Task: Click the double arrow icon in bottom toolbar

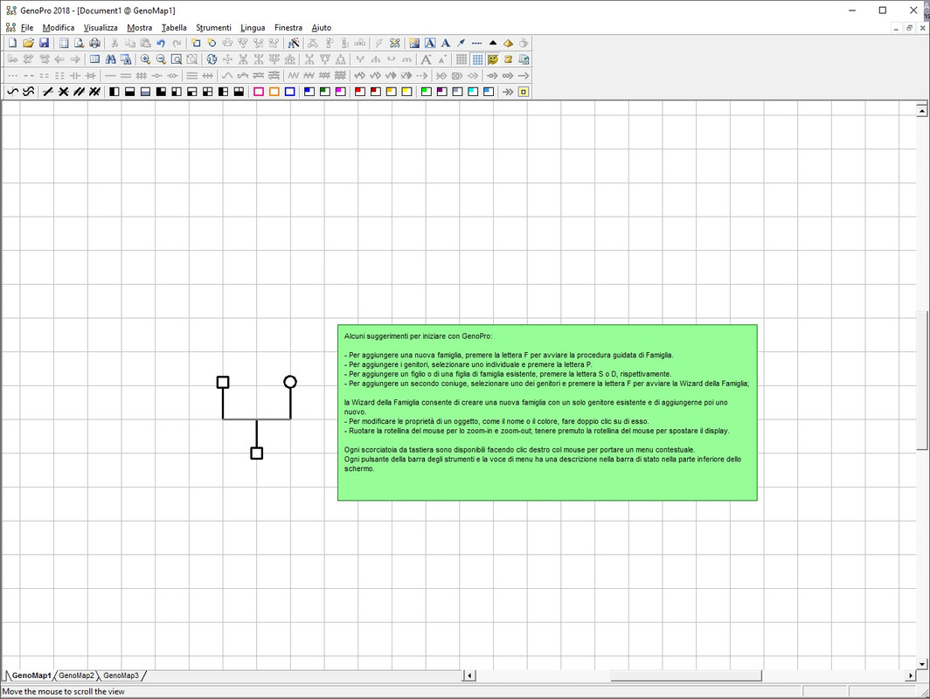Action: pyautogui.click(x=508, y=92)
